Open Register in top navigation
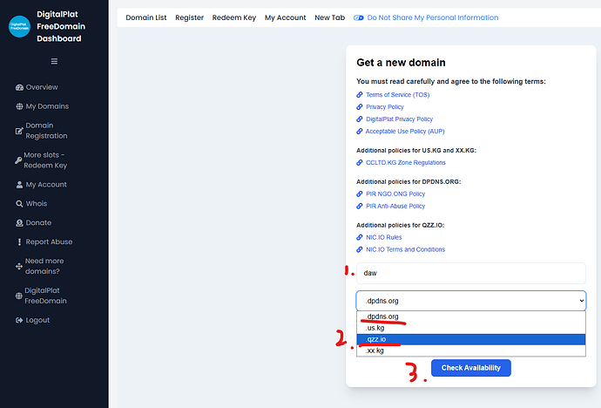The image size is (601, 408). pyautogui.click(x=189, y=17)
